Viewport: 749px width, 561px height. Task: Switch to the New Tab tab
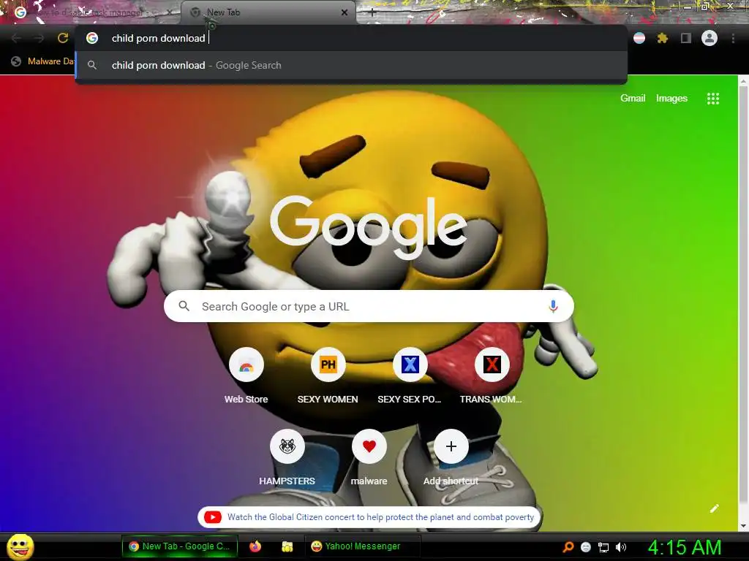coord(268,12)
